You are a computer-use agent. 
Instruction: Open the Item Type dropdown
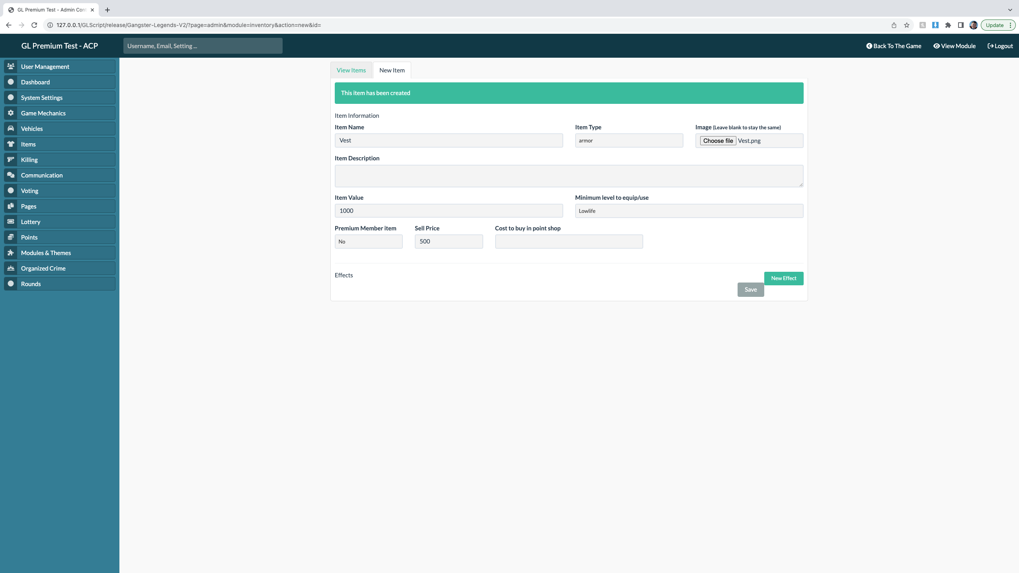(x=629, y=140)
